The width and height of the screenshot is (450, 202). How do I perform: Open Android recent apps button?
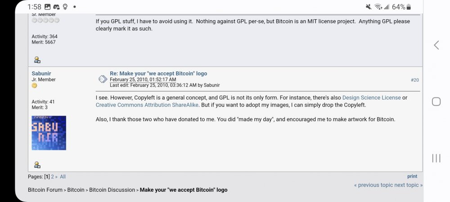(436, 158)
